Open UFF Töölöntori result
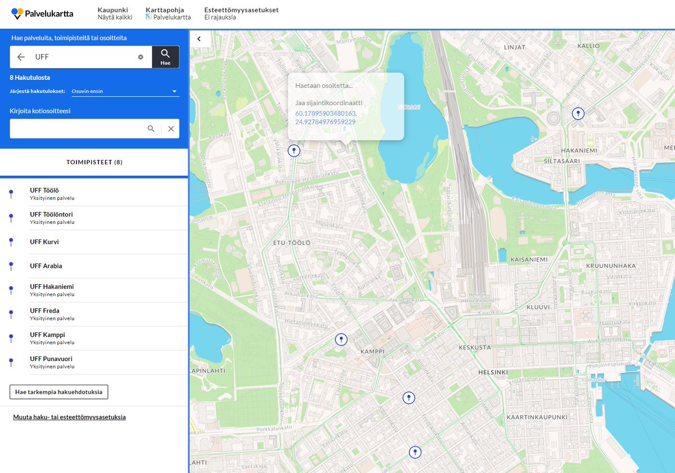Image resolution: width=675 pixels, height=473 pixels. [94, 218]
